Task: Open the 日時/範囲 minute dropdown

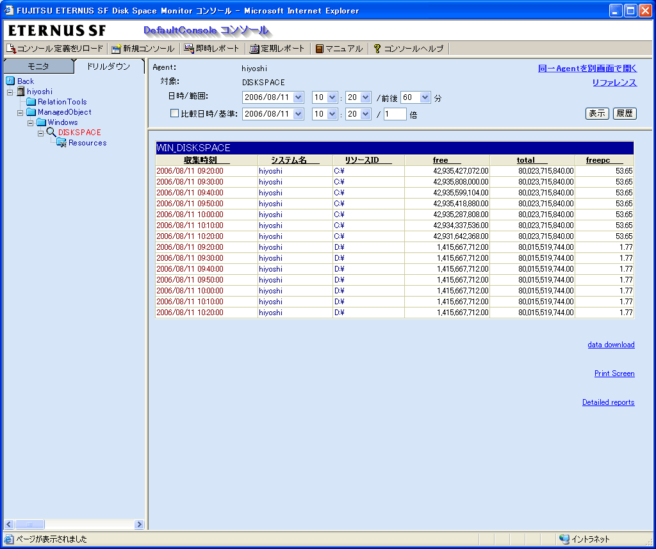Action: pos(366,97)
